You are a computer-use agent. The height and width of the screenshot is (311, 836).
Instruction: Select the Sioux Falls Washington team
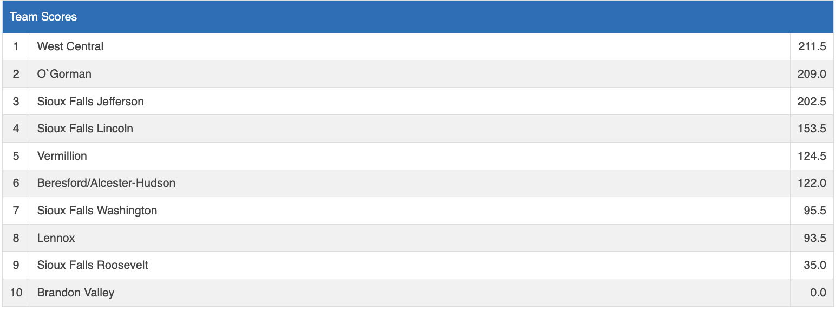click(x=97, y=211)
